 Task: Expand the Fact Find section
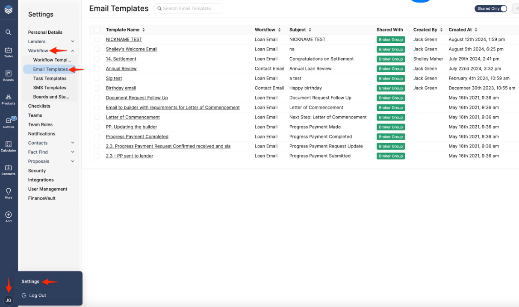(73, 152)
